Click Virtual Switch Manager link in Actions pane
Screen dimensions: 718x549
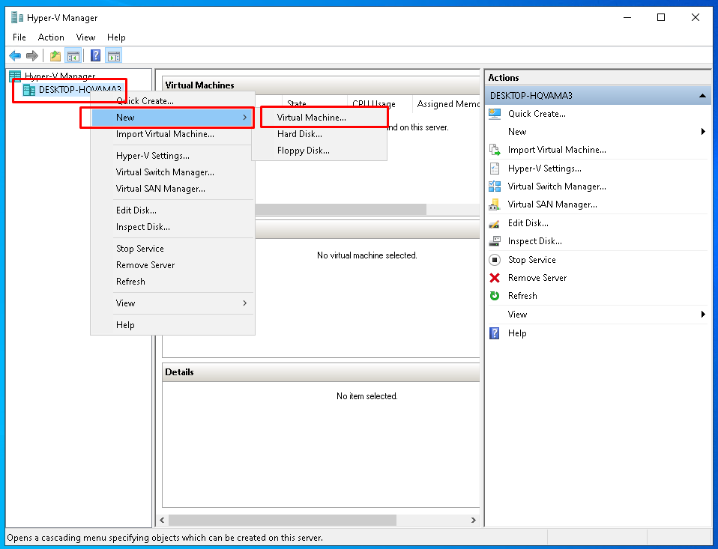pyautogui.click(x=557, y=186)
